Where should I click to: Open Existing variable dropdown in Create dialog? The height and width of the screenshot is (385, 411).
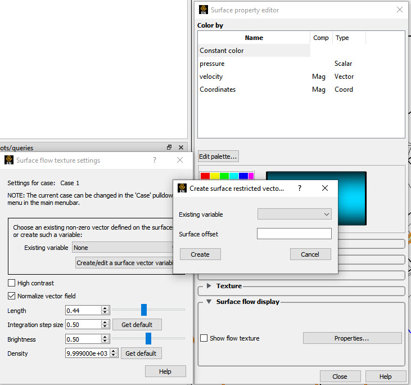pyautogui.click(x=295, y=214)
